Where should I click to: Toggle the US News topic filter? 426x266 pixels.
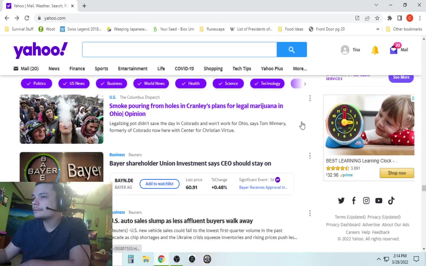pyautogui.click(x=74, y=84)
